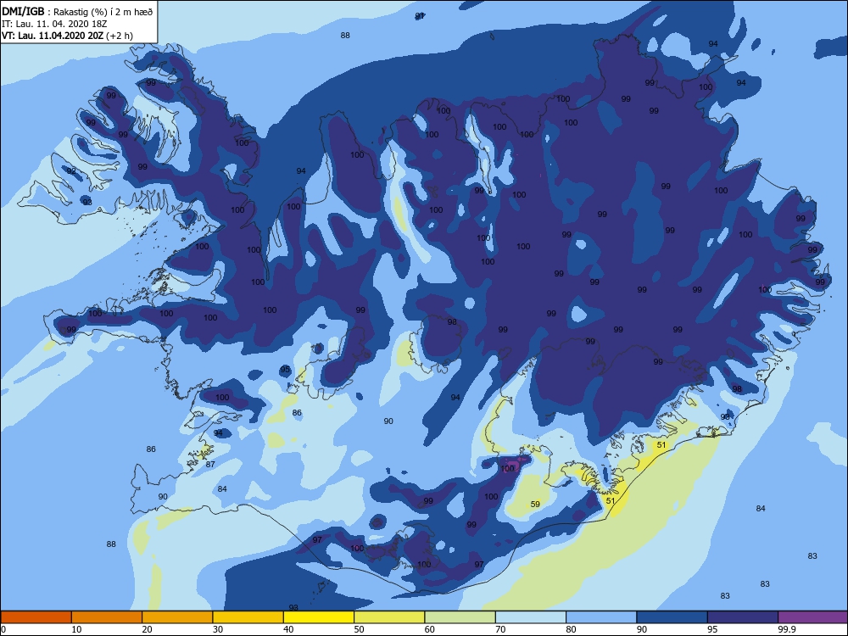Click the humidity value 59 on the map

pos(535,504)
